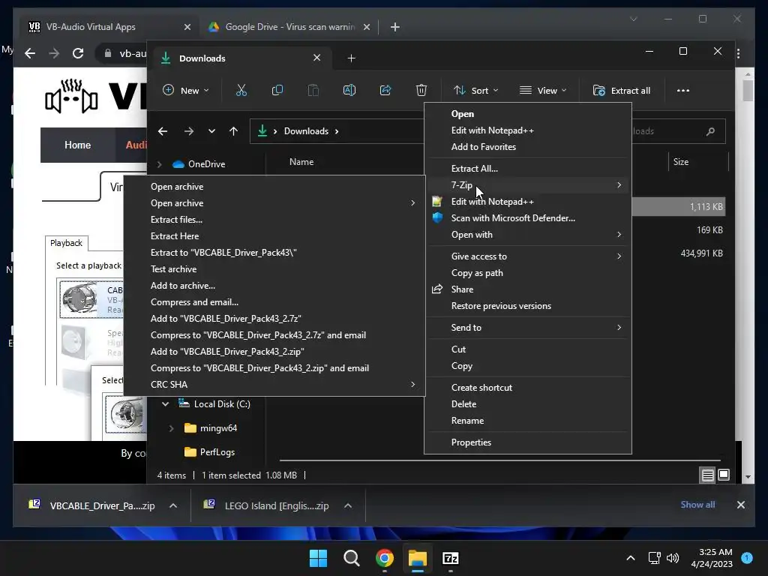Choose Restore previous versions
Image resolution: width=768 pixels, height=576 pixels.
click(x=528, y=306)
